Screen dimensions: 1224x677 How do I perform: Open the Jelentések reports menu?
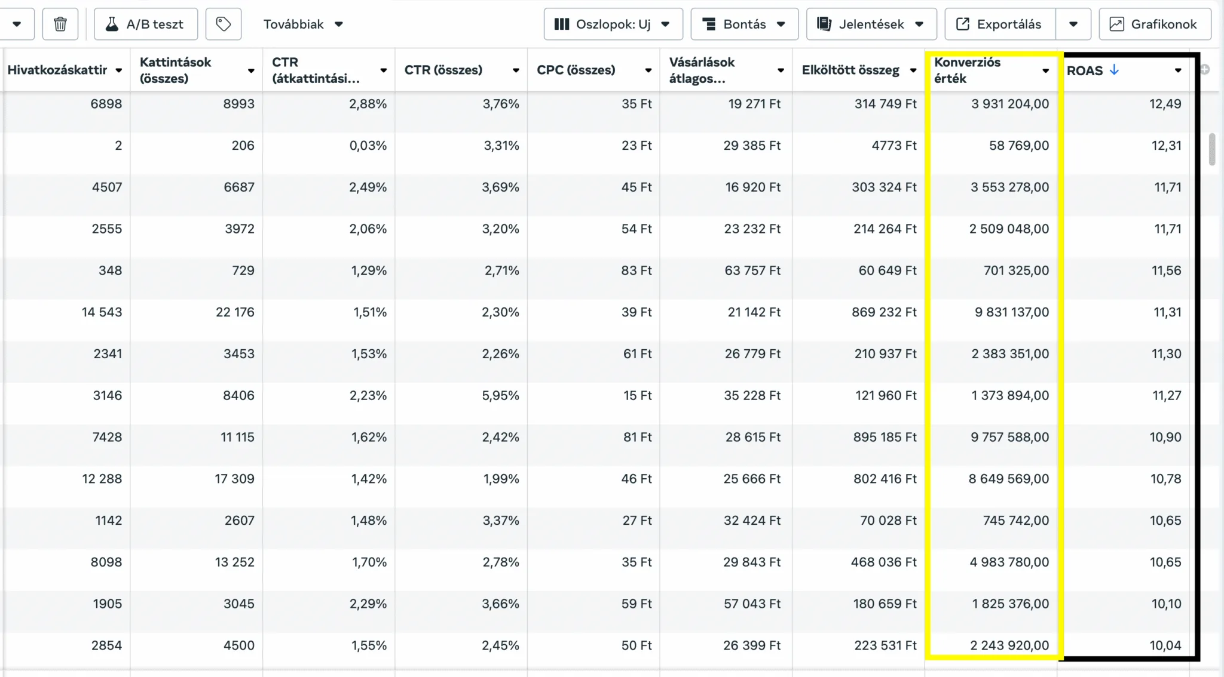pyautogui.click(x=871, y=24)
